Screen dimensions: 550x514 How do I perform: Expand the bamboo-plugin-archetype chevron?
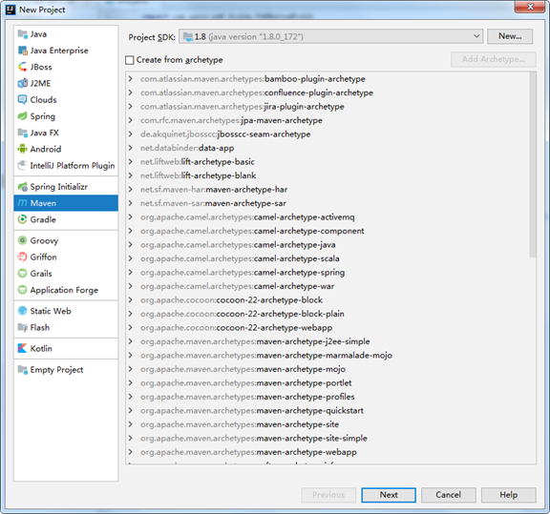tap(130, 78)
